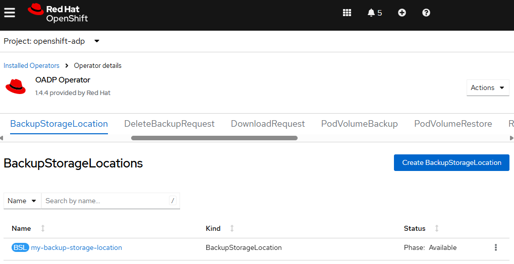Click the Red Hat OpenShift logo
The height and width of the screenshot is (264, 514).
pyautogui.click(x=58, y=13)
